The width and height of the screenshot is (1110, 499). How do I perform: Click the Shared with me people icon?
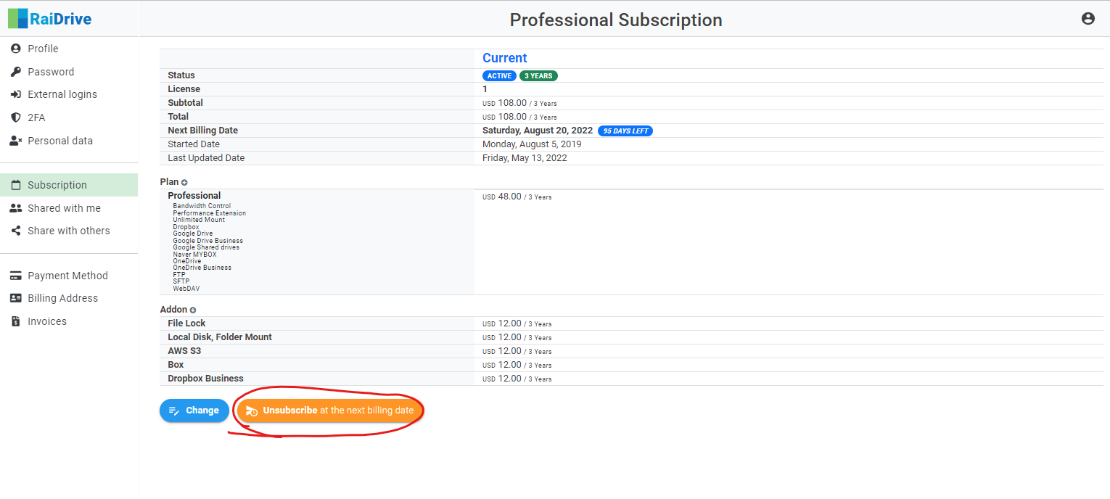(16, 208)
